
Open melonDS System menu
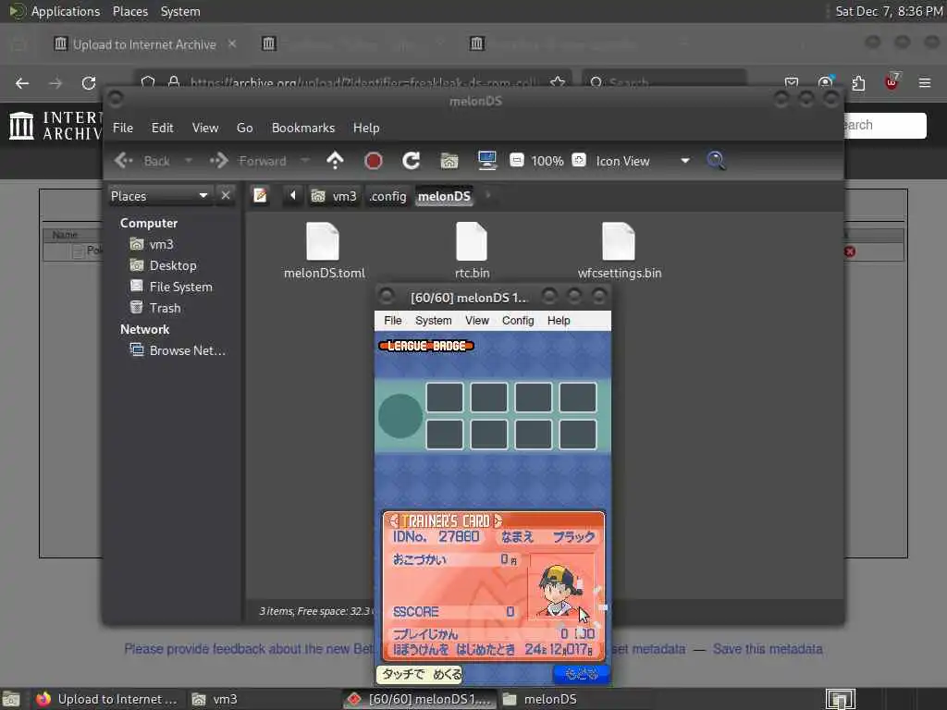tap(433, 320)
